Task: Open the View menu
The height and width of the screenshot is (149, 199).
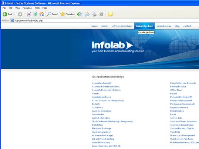Action: pos(17,8)
